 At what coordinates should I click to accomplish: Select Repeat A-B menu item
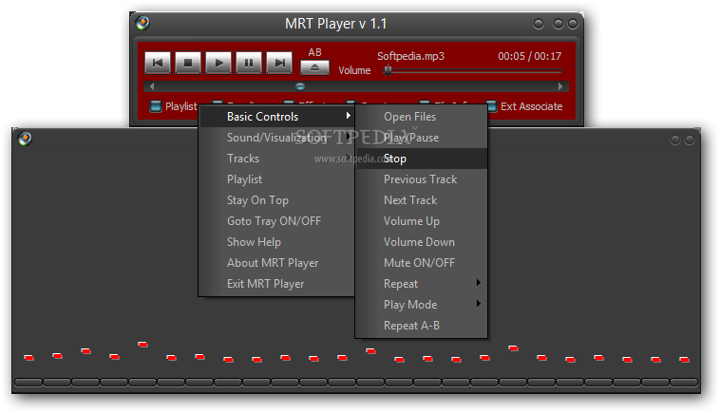click(422, 326)
